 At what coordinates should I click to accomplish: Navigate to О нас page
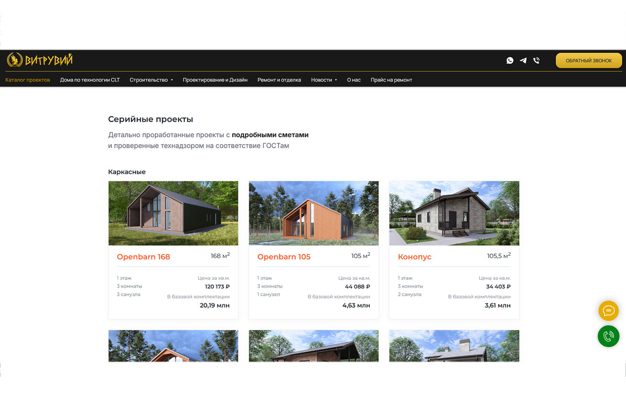pyautogui.click(x=353, y=80)
